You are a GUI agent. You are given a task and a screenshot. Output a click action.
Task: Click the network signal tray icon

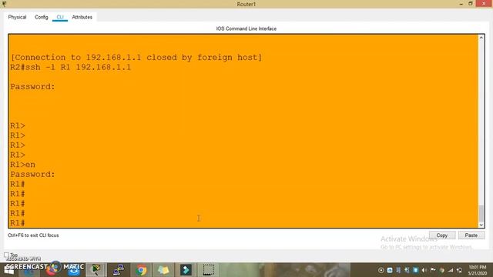pos(451,270)
